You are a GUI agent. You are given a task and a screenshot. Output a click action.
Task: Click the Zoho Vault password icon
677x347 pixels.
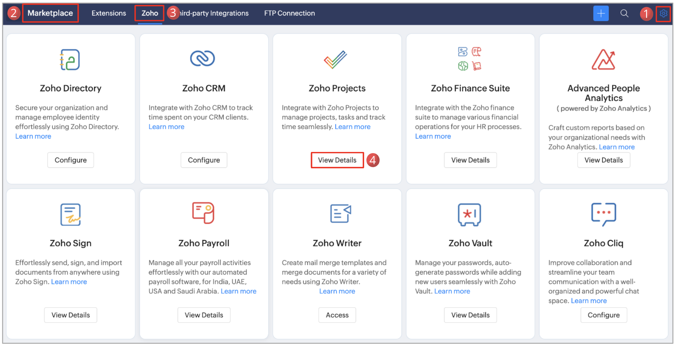tap(470, 214)
